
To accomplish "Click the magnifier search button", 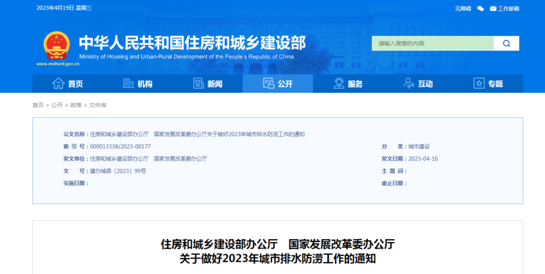I will click(506, 43).
